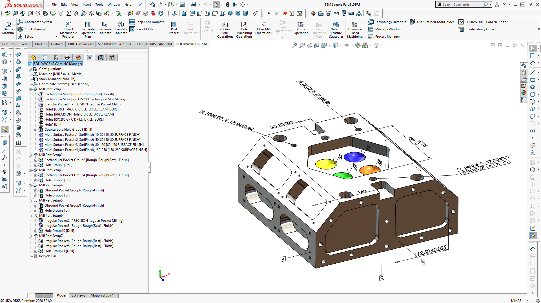Open User Defined Tool/Holder
Viewport: 541px width, 303px height.
[432, 22]
